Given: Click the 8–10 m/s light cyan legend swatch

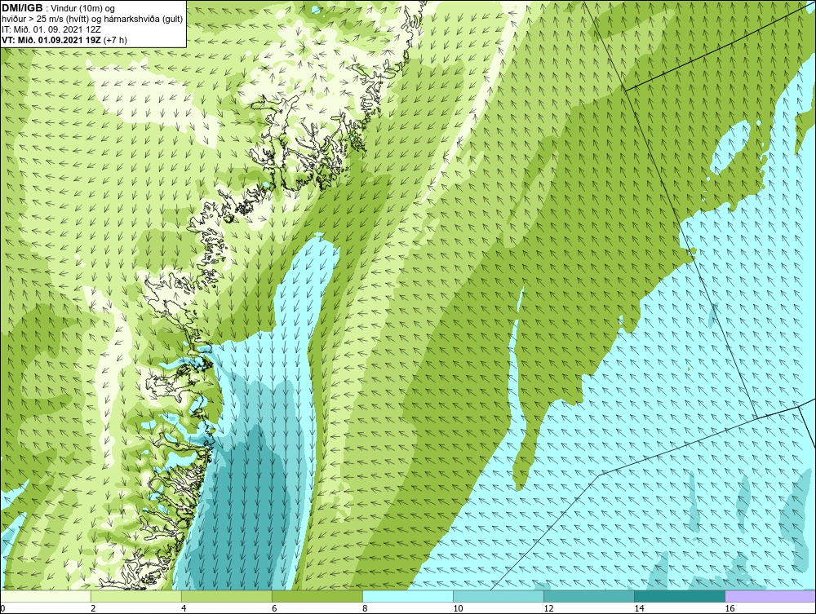Looking at the screenshot, I should (408, 596).
